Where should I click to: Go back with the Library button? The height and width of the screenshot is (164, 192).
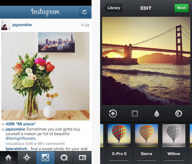pyautogui.click(x=113, y=8)
